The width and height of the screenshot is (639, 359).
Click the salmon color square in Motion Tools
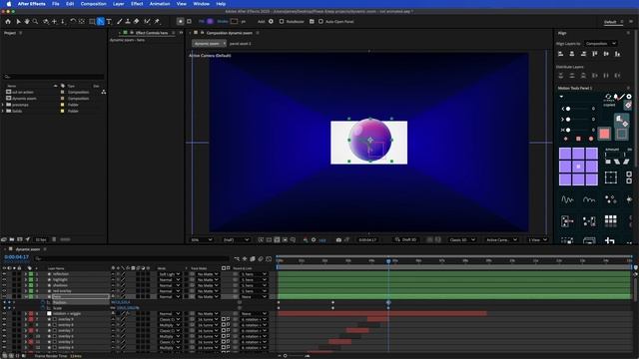tap(604, 134)
